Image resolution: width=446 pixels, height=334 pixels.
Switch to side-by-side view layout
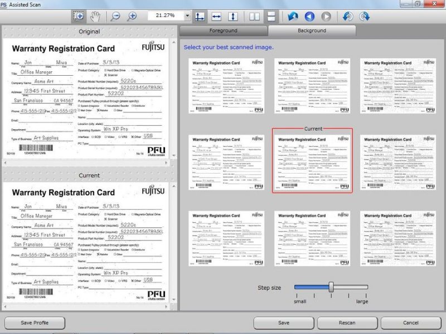click(x=254, y=16)
